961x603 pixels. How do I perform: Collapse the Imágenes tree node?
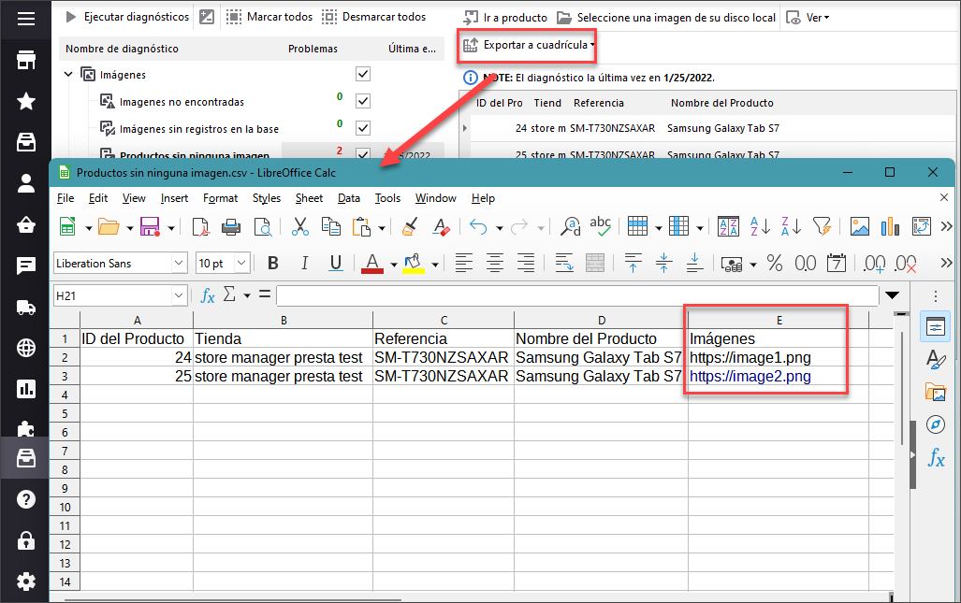click(68, 75)
